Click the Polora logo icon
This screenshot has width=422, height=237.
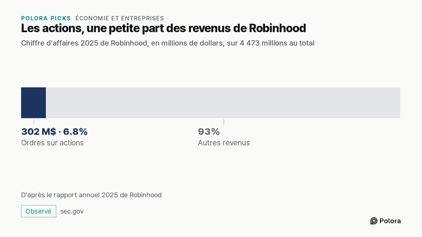click(x=374, y=221)
